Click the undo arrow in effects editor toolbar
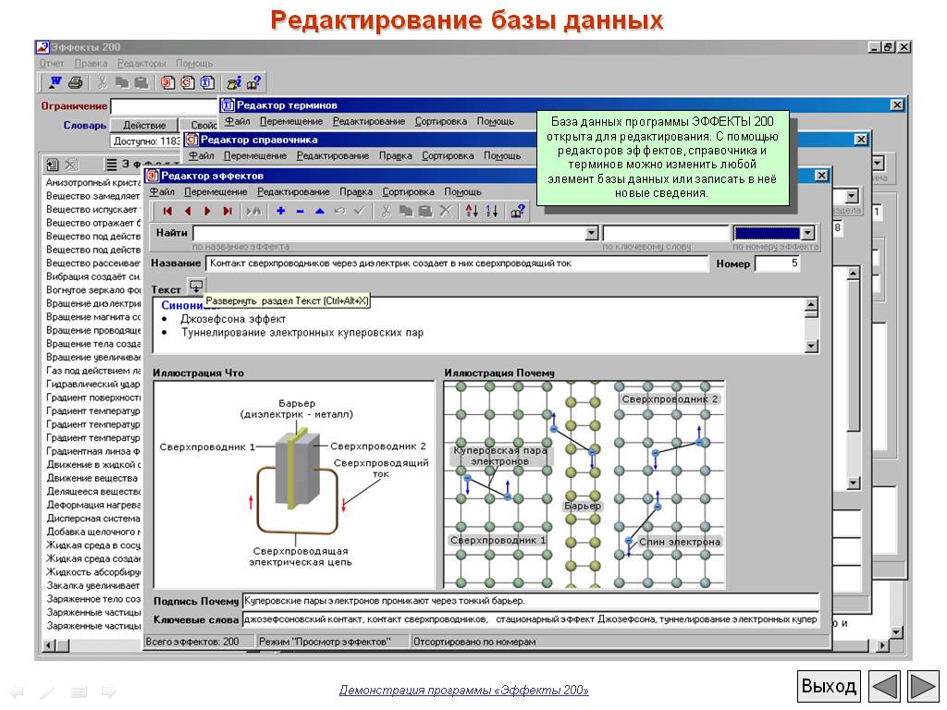 point(339,212)
